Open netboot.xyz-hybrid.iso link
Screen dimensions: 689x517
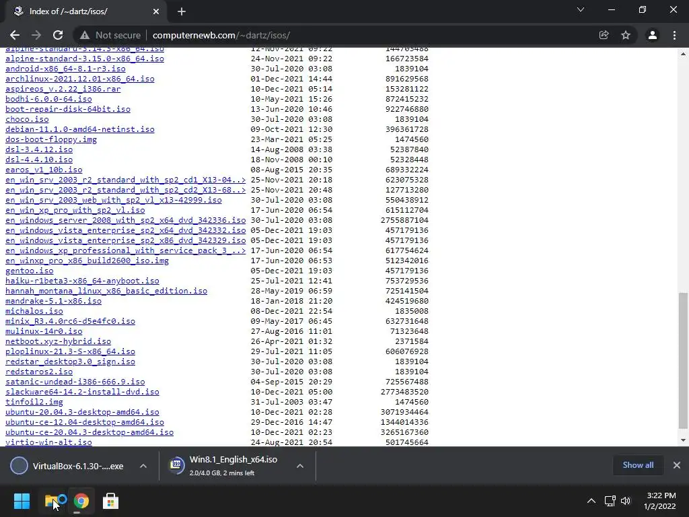click(58, 341)
